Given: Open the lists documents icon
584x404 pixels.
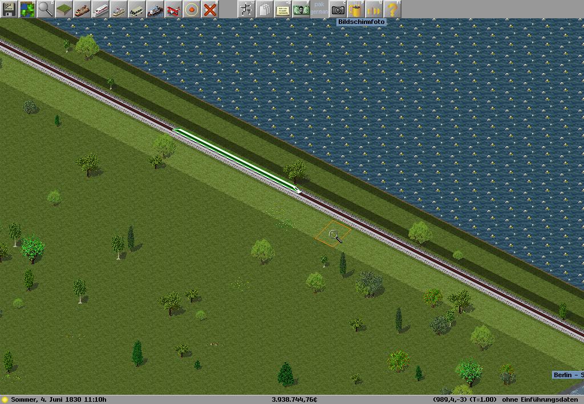Looking at the screenshot, I should [x=264, y=9].
